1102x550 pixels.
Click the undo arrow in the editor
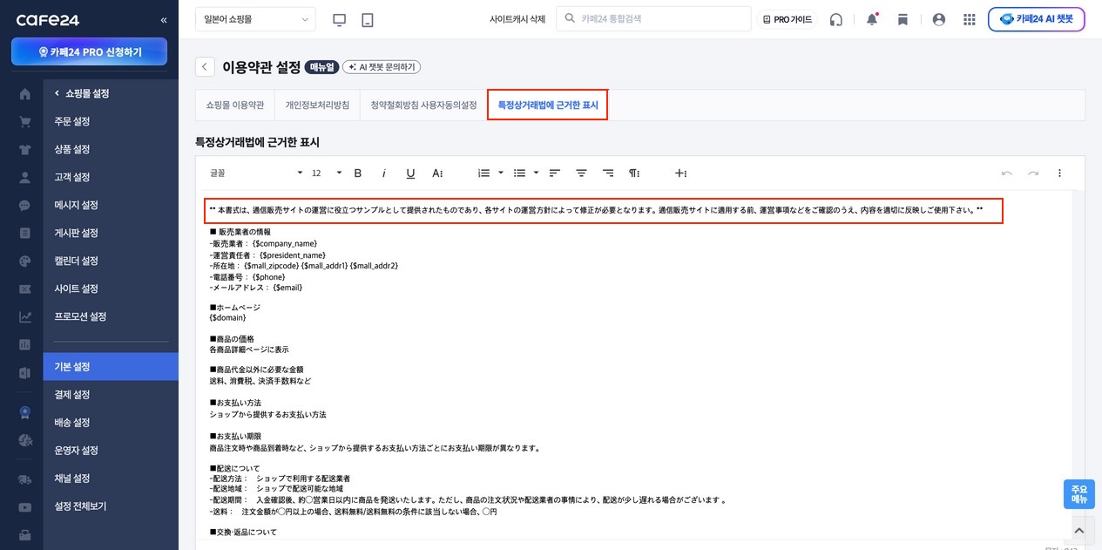pos(1007,173)
